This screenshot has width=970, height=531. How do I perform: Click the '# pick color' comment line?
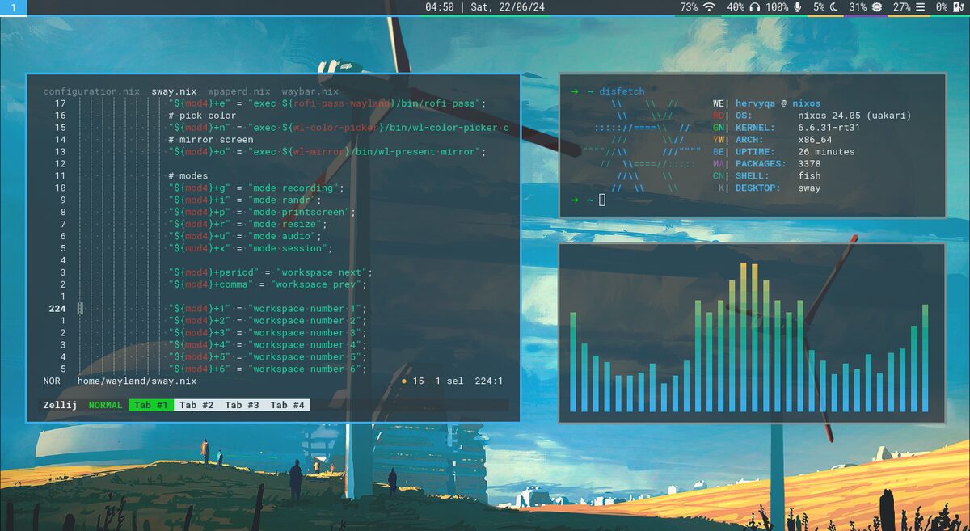pyautogui.click(x=202, y=116)
